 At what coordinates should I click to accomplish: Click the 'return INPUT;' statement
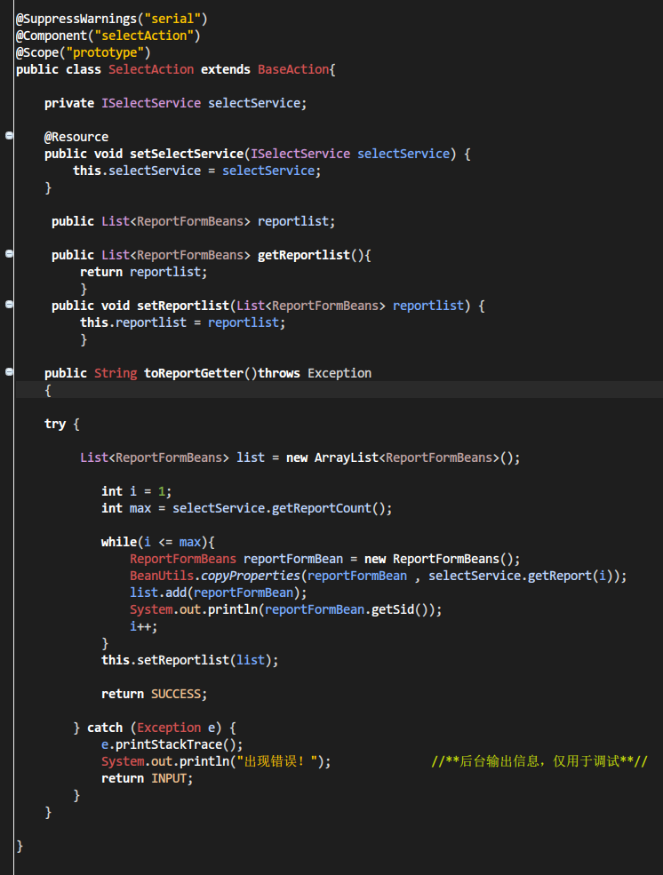click(148, 778)
